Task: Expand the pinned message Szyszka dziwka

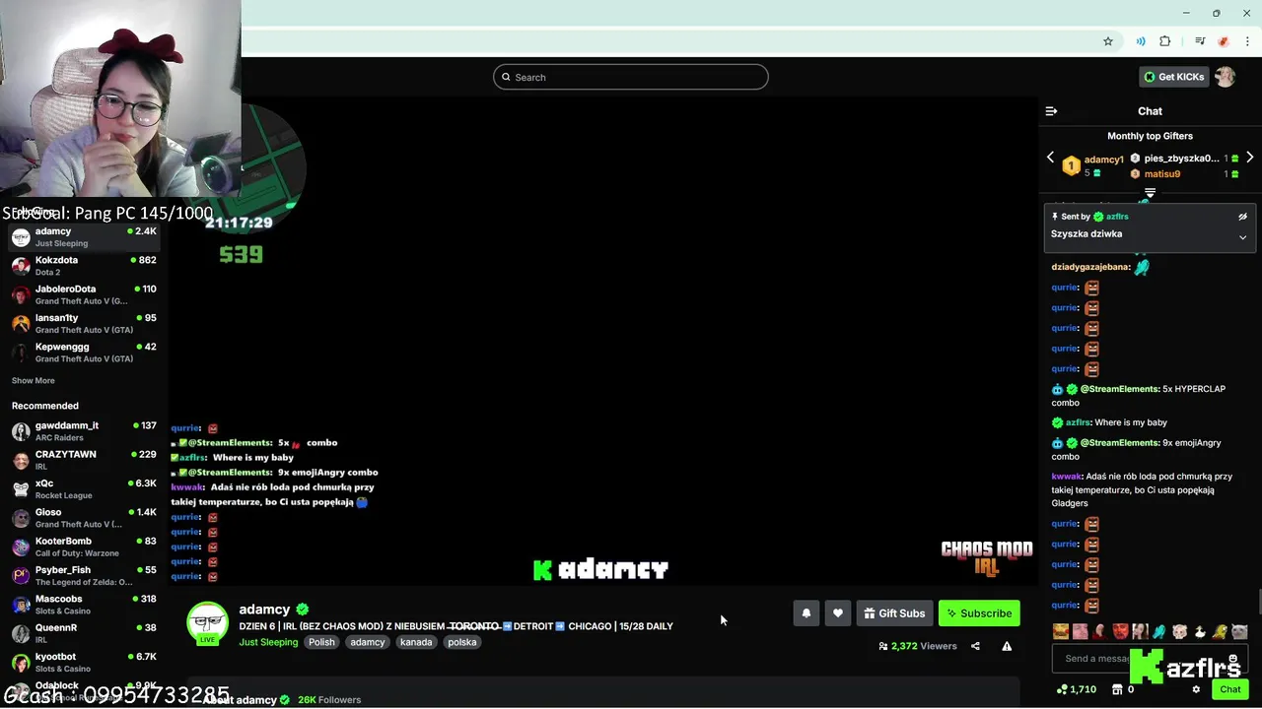Action: (1242, 237)
